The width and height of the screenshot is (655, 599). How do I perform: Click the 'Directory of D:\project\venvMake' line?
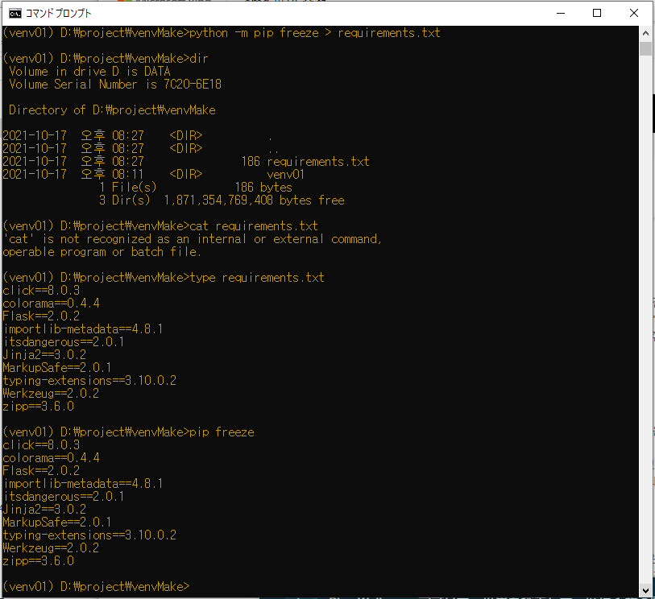[x=112, y=110]
